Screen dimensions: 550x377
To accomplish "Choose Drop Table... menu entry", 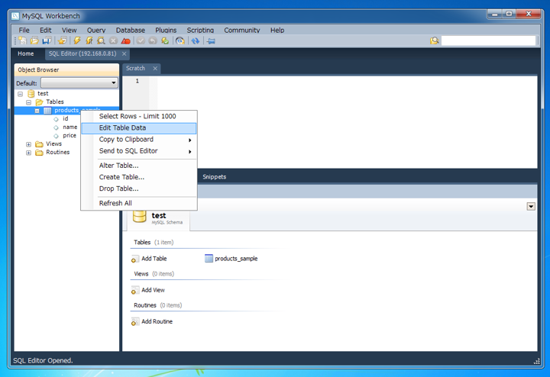I will tap(139, 188).
